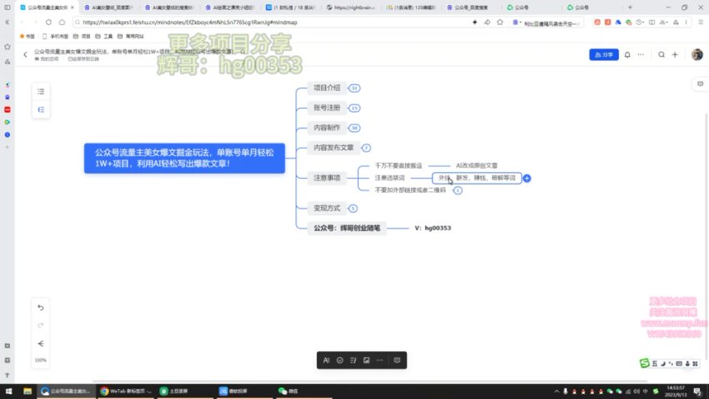Screen dimensions: 709x399
Task: Add child node with blue plus icon
Action: tap(527, 178)
